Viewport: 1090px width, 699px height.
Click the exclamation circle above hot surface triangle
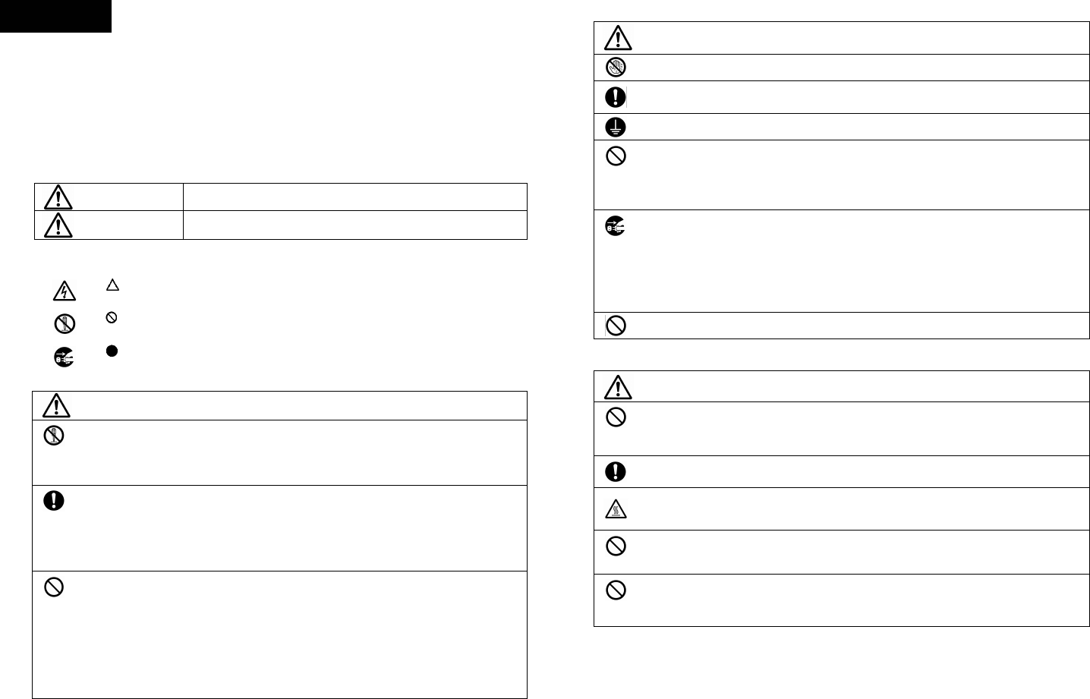[x=616, y=471]
